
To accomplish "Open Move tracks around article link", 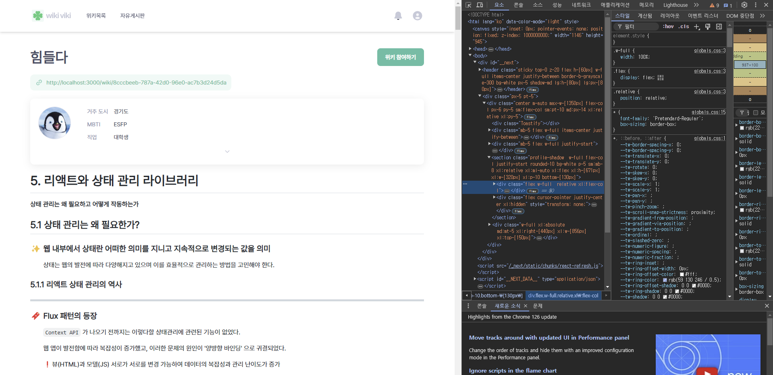I will (549, 338).
